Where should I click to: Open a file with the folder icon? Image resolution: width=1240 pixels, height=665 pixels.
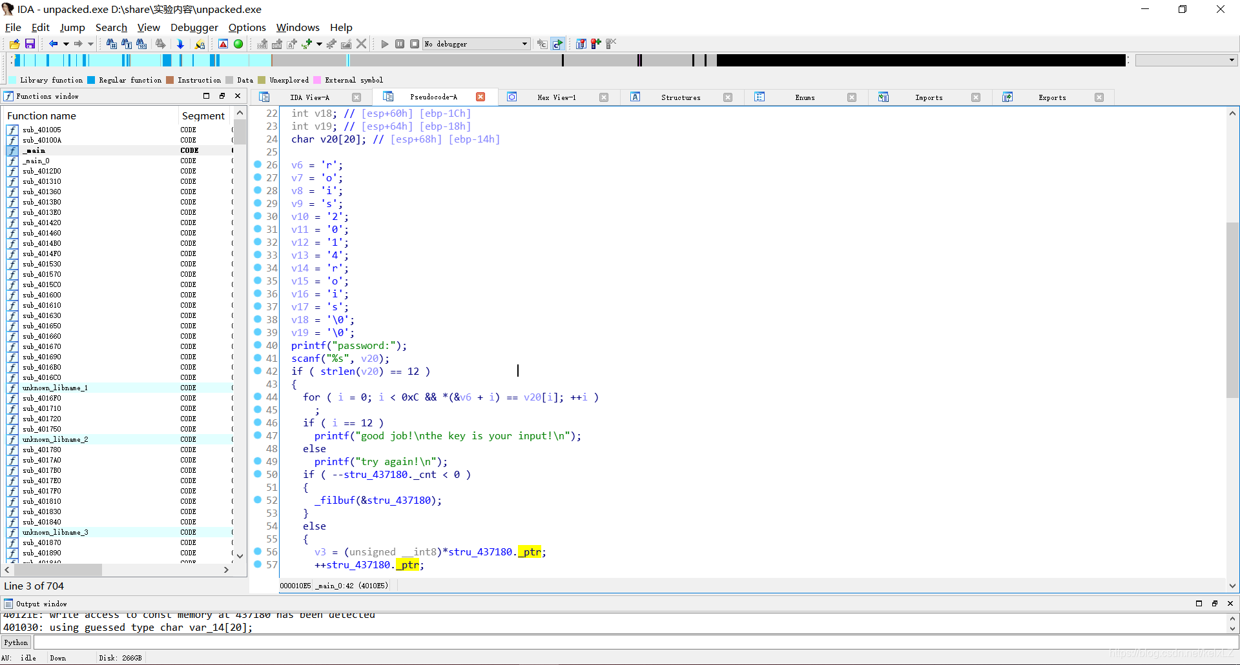(x=14, y=44)
